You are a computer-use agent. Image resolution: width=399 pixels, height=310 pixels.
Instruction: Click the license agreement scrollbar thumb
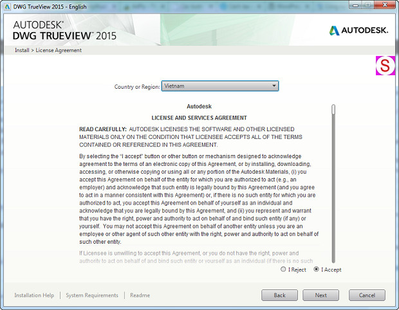[333, 109]
